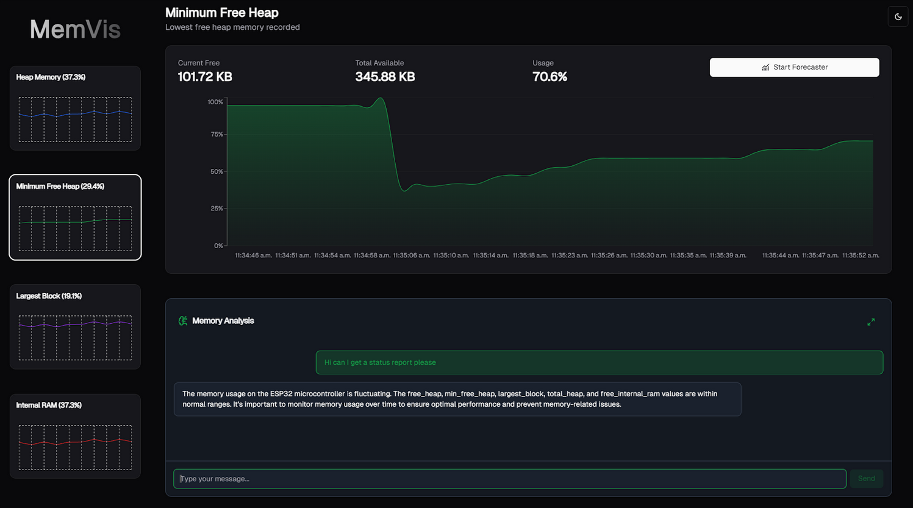This screenshot has width=913, height=508.
Task: Click the Minimum Free Heap page heading
Action: pyautogui.click(x=222, y=13)
